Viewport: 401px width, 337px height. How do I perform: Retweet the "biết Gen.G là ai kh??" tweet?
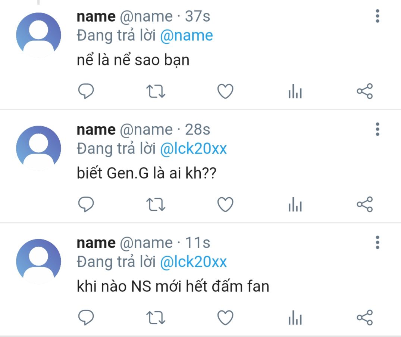[x=156, y=204]
